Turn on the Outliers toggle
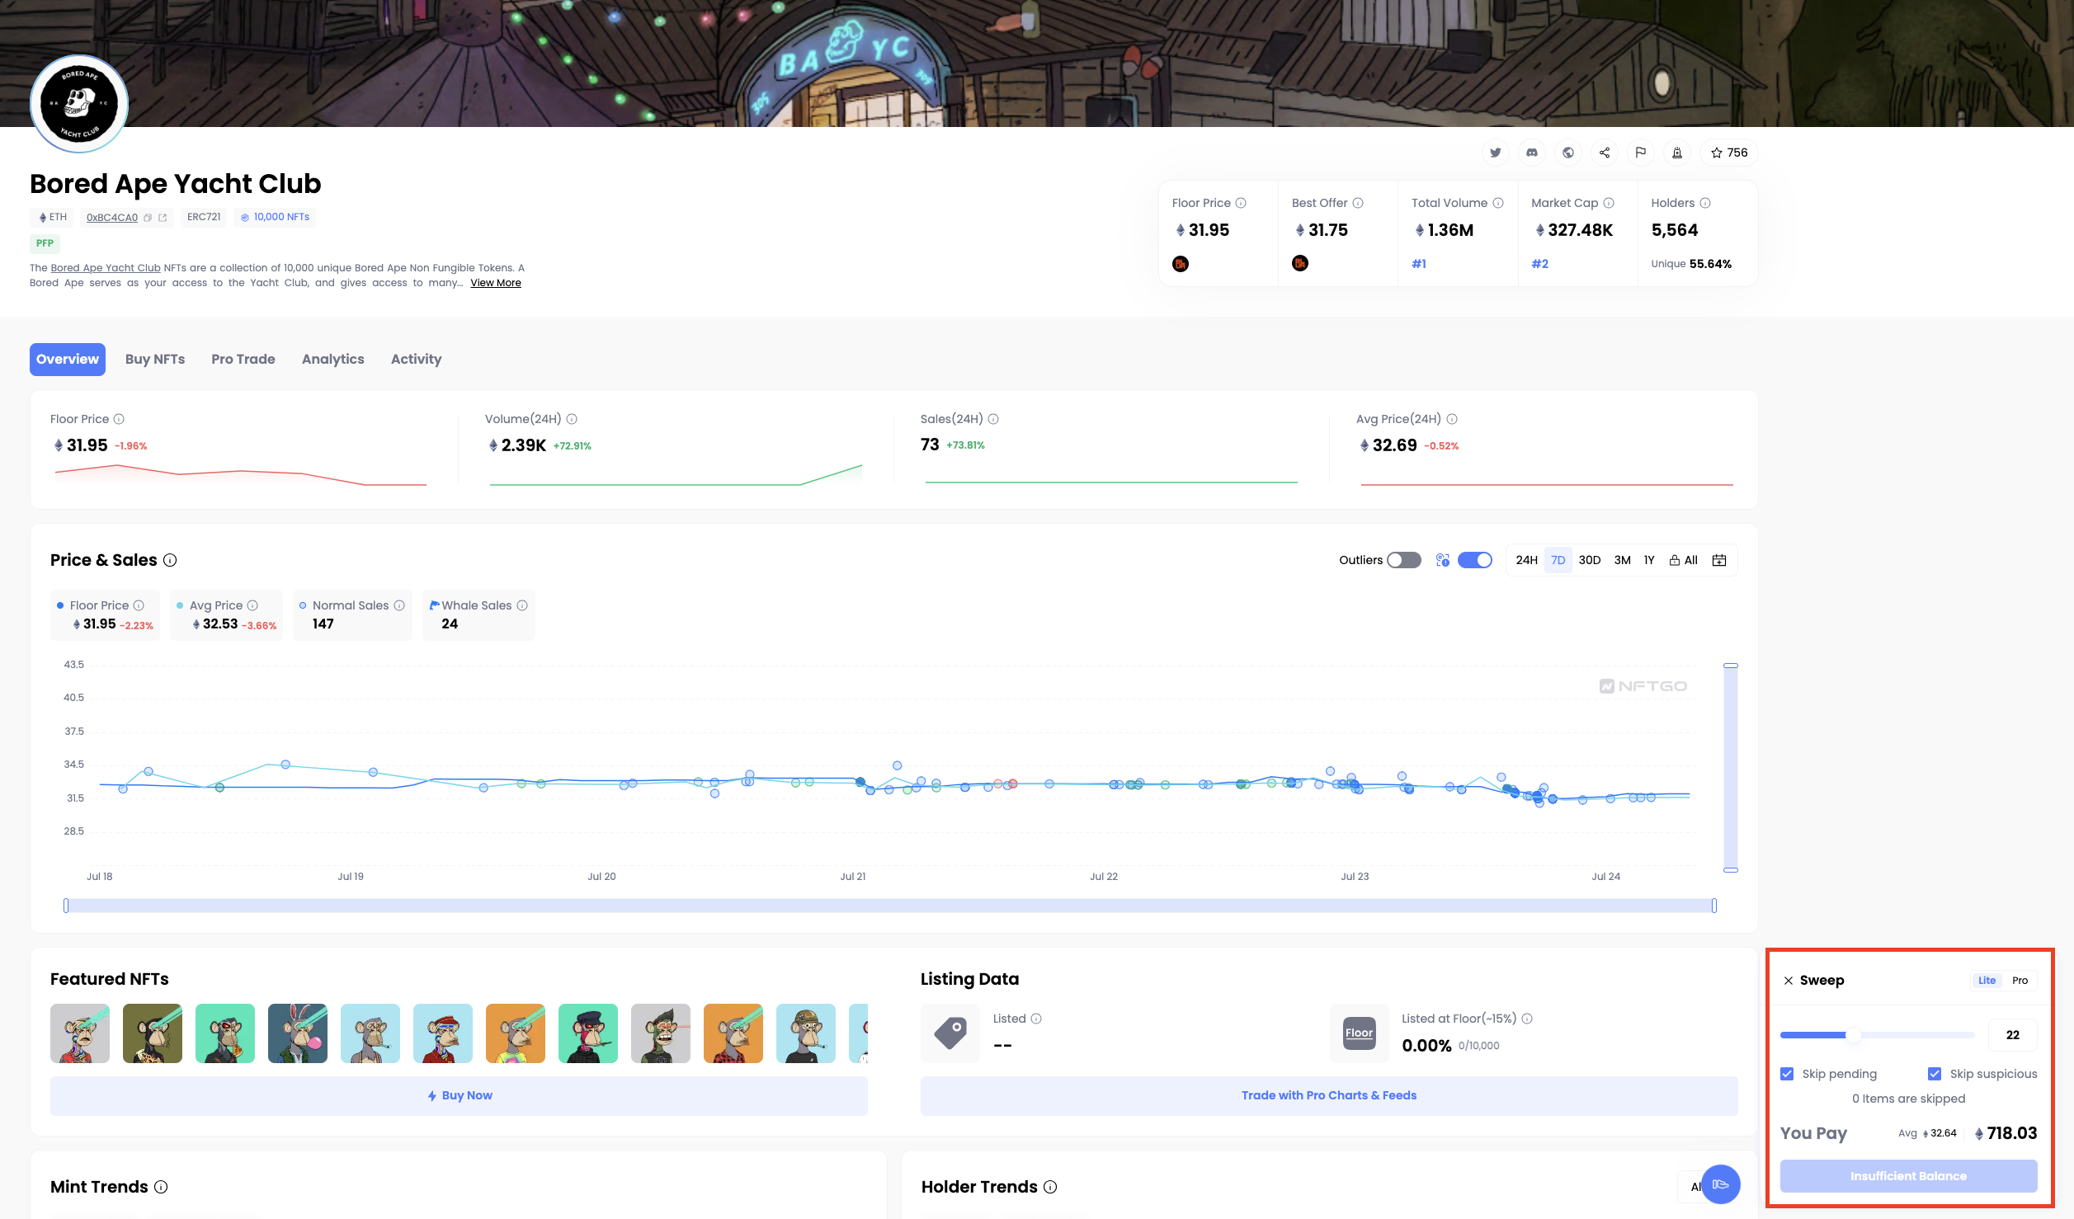This screenshot has width=2074, height=1219. click(x=1403, y=560)
